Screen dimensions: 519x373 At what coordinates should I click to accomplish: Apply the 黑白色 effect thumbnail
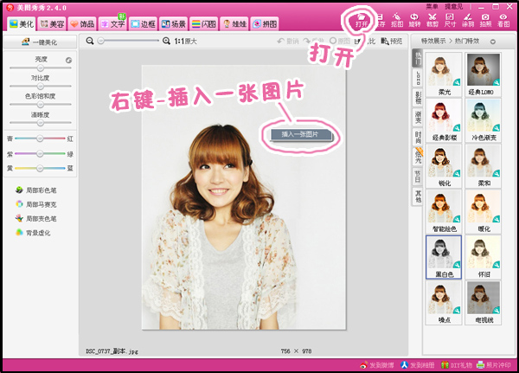444,256
